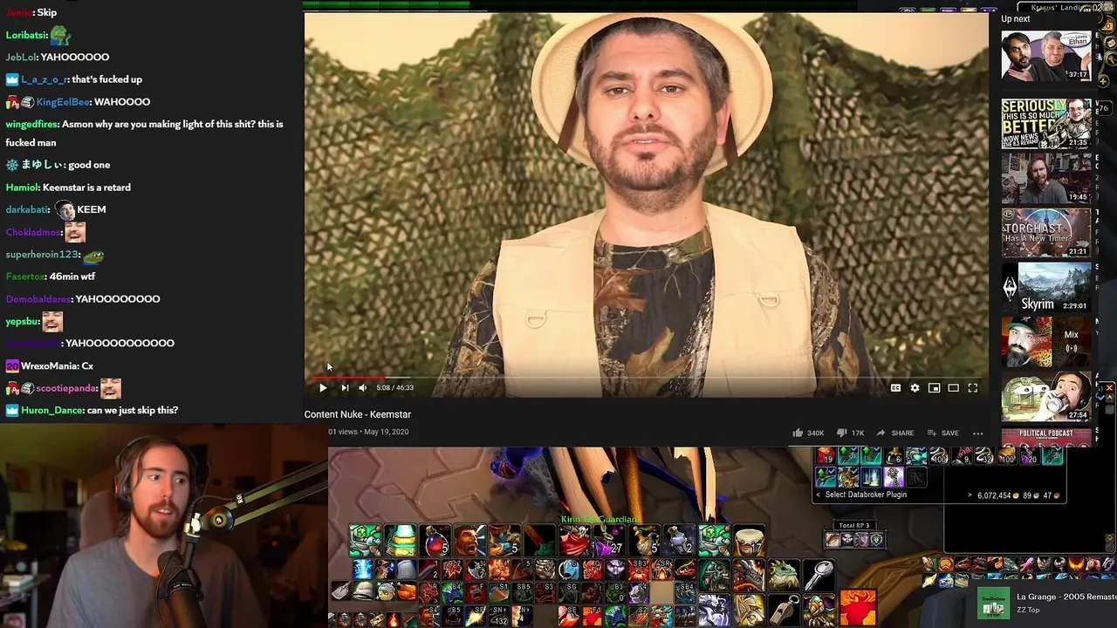Open the Up next video lasting 19:45
Screen dimensions: 1117x628
pos(1045,178)
